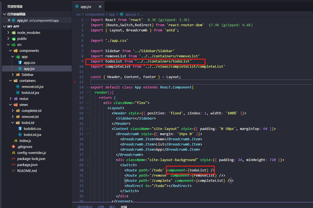313x208 pixels.
Task: Click the npm icon beside package.json
Action: [x=13, y=165]
